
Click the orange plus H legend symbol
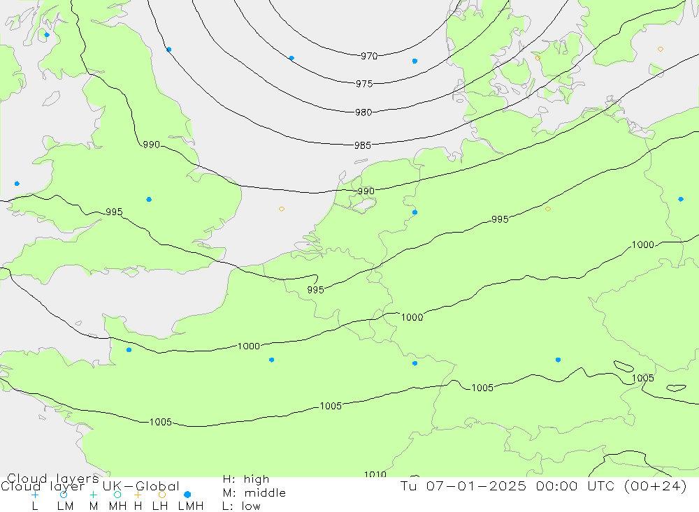138,495
